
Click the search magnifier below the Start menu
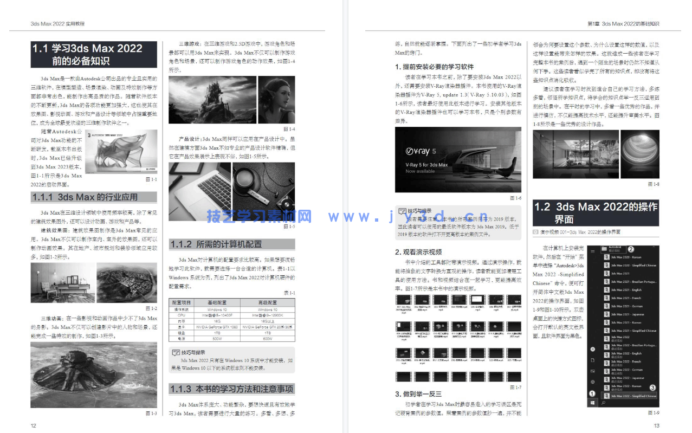[603, 402]
